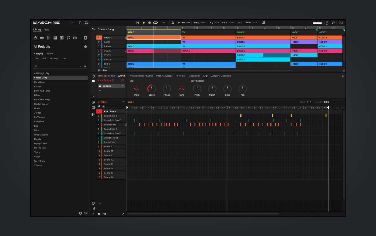This screenshot has width=376, height=236.
Task: Open the Sampler plugin dropdown
Action: pyautogui.click(x=123, y=86)
